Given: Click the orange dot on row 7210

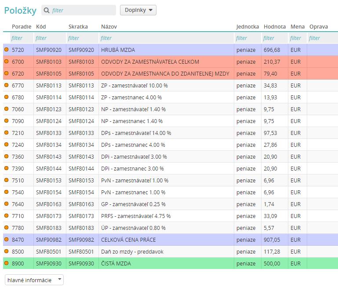Looking at the screenshot, I should pos(7,132).
